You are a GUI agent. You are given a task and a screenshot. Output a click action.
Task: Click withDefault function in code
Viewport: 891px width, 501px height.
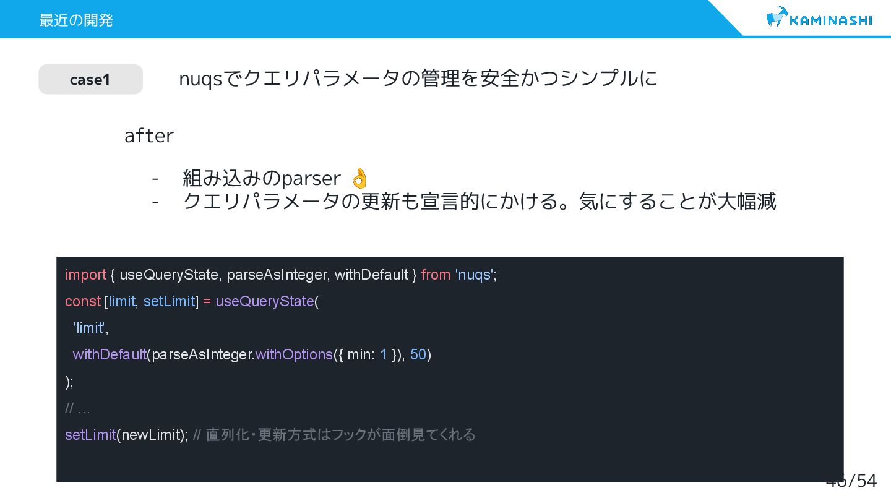(x=110, y=354)
